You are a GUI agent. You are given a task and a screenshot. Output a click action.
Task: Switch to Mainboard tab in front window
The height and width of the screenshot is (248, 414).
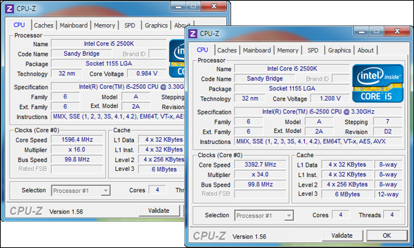tap(257, 50)
